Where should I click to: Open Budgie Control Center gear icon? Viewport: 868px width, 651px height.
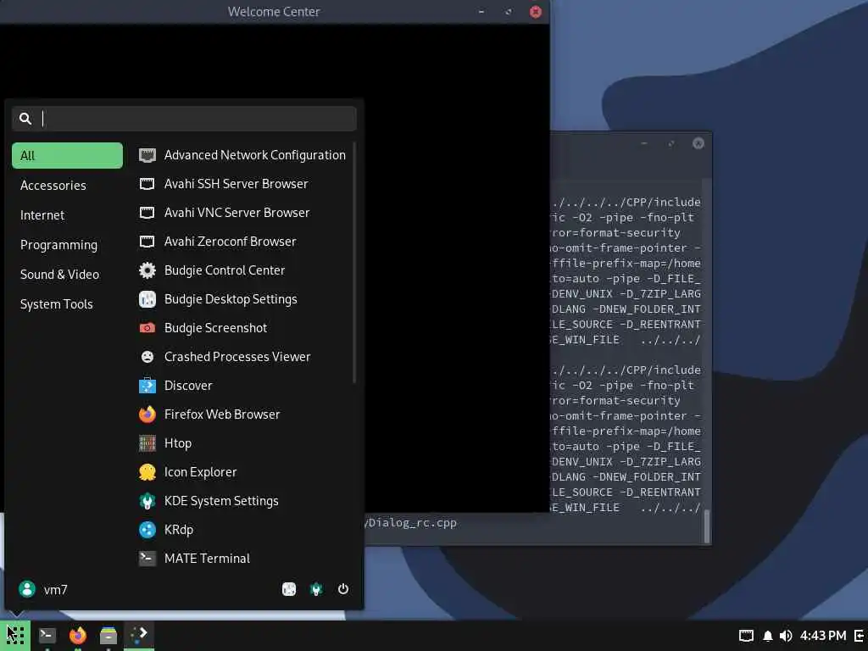coord(147,270)
